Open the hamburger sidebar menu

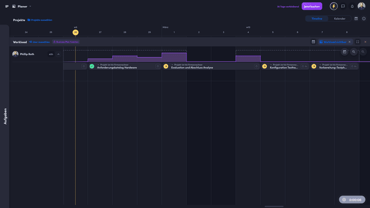pyautogui.click(x=7, y=6)
